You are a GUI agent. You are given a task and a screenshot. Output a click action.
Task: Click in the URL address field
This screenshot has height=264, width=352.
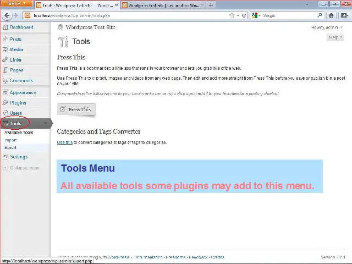pyautogui.click(x=130, y=15)
